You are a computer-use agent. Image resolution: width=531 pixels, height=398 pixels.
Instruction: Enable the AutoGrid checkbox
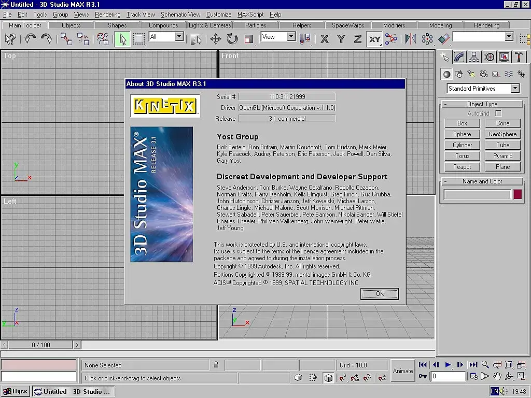(498, 113)
